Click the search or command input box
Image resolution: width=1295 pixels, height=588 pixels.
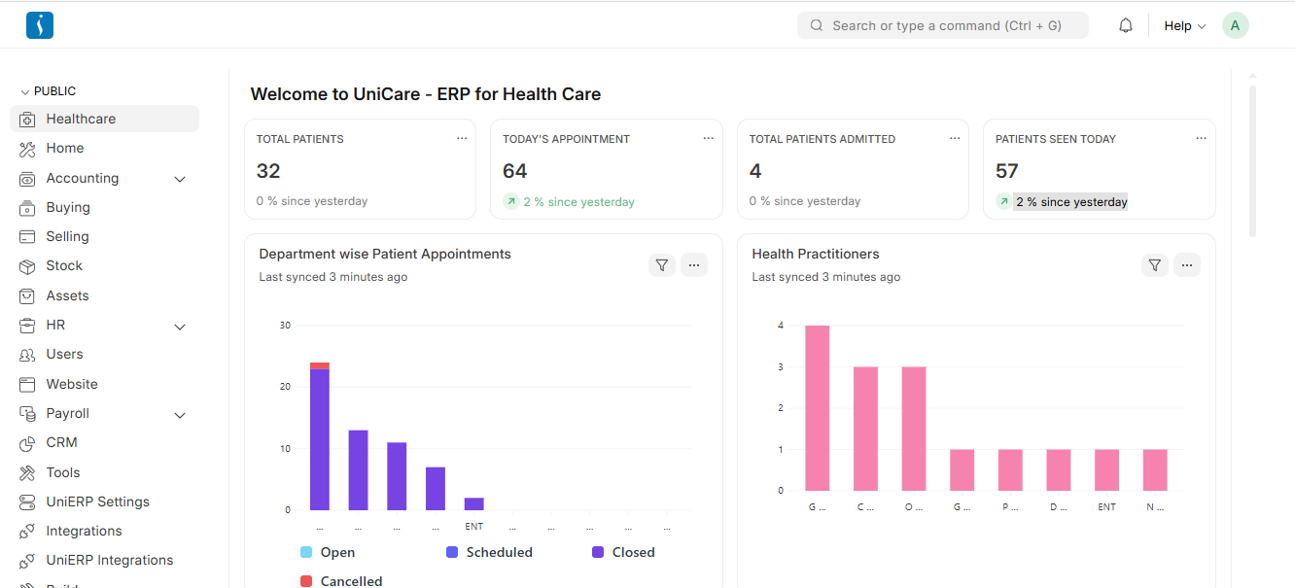pyautogui.click(x=942, y=26)
